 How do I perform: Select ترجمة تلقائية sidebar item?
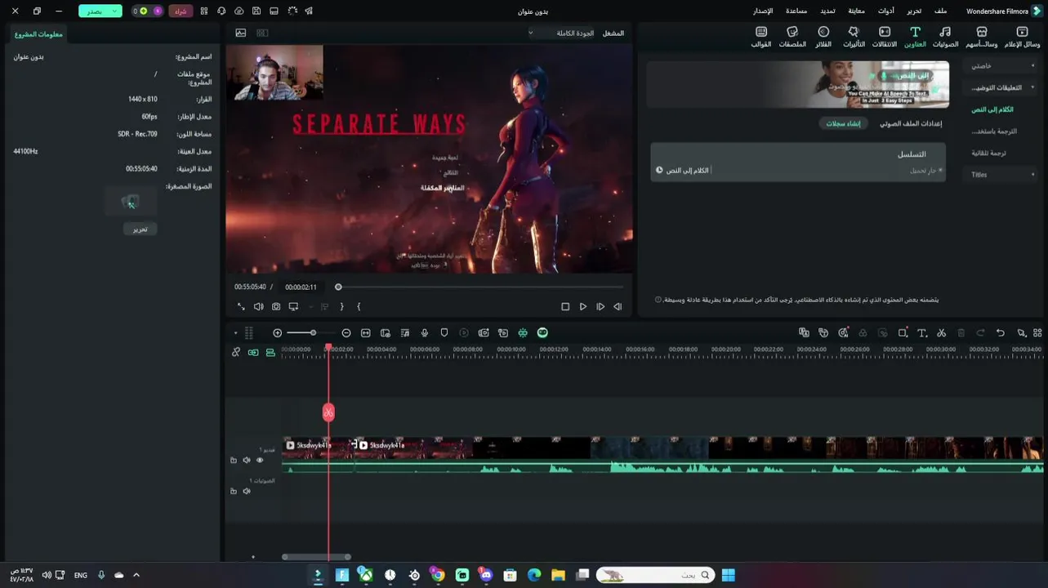pos(988,153)
